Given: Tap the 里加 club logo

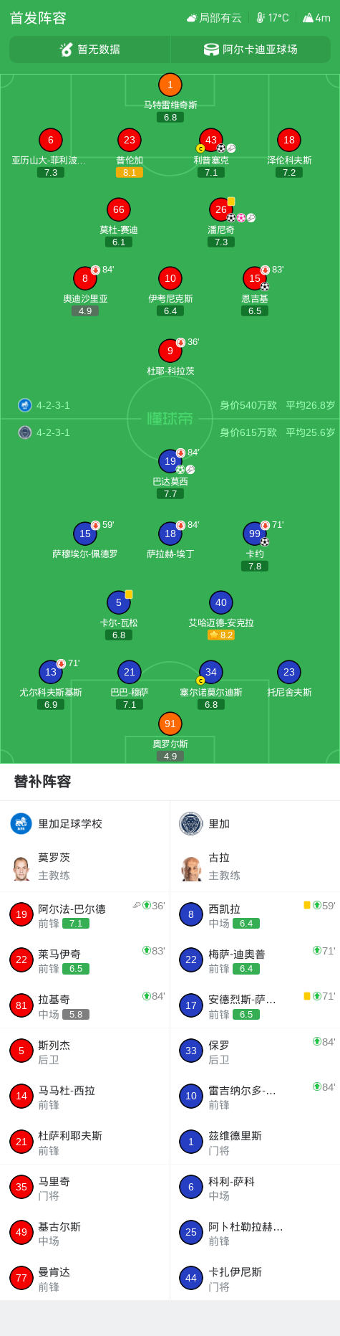Looking at the screenshot, I should [191, 823].
